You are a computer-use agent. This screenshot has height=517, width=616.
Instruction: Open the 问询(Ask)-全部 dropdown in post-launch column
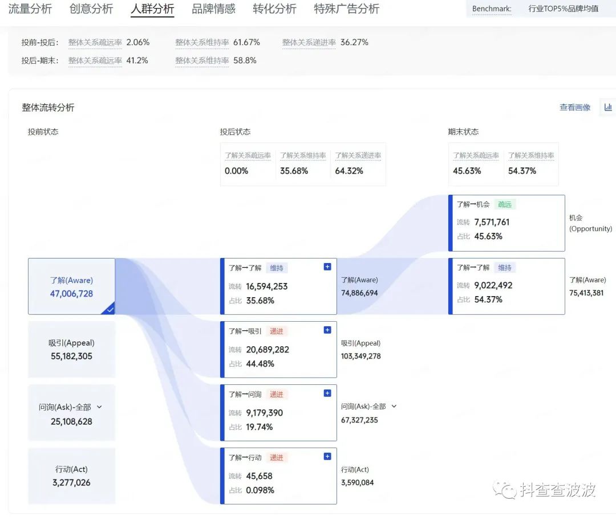pos(394,407)
